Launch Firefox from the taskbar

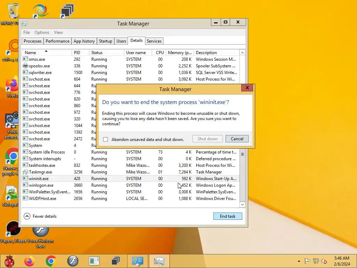click(x=30, y=261)
